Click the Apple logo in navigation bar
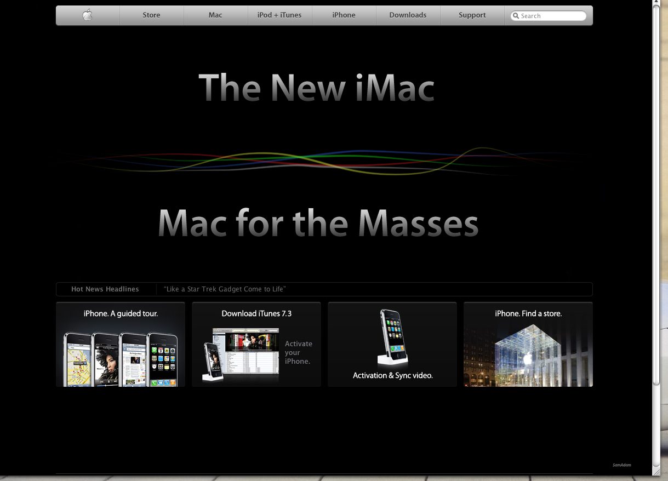 click(x=88, y=15)
